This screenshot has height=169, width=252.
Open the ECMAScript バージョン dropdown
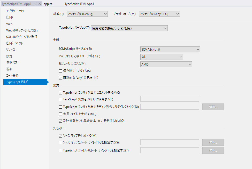click(170, 49)
